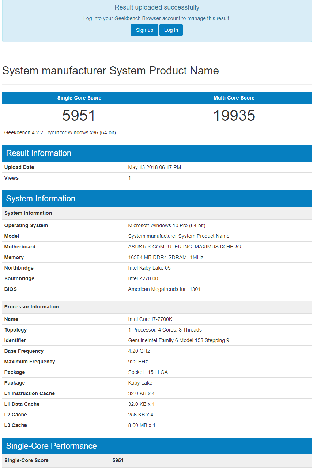313x468 pixels.
Task: Click the Operating System row label
Action: (26, 225)
